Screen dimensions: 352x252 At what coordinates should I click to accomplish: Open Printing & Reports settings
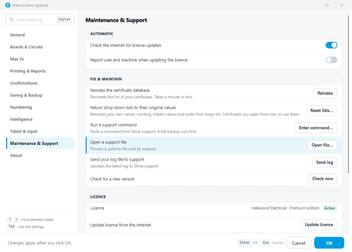(40, 71)
